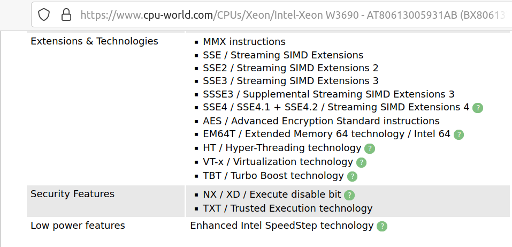Click the TXT / Trusted Execution technology entry

(x=287, y=208)
